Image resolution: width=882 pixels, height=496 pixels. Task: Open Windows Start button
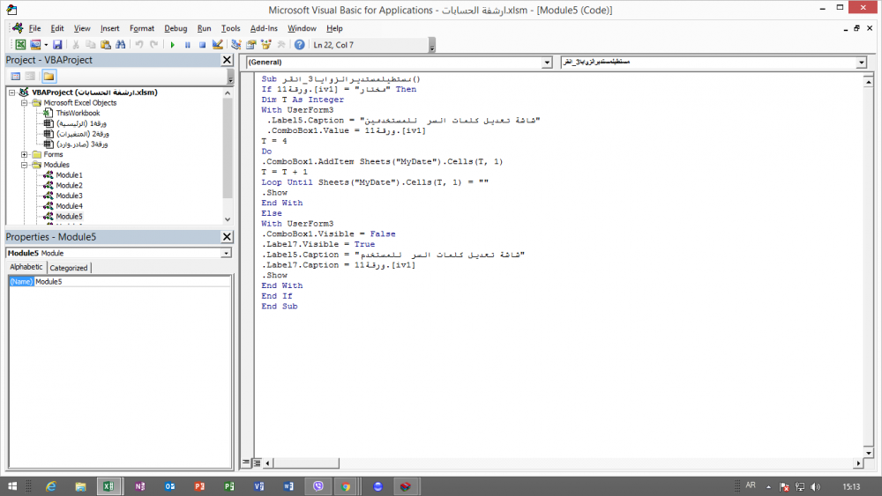tap(12, 486)
